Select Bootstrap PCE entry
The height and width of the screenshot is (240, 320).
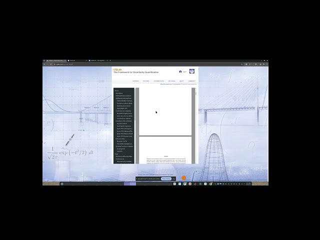[121, 149]
